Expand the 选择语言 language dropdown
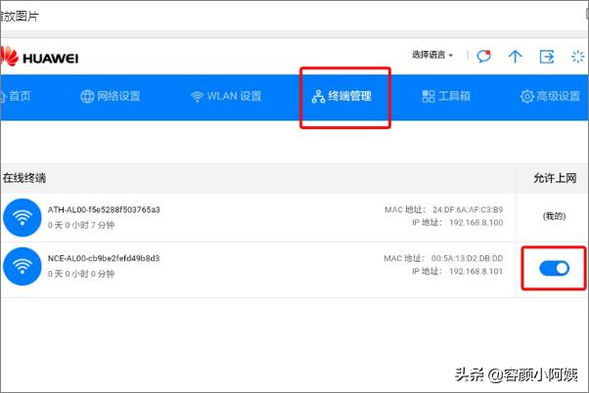 pos(432,56)
